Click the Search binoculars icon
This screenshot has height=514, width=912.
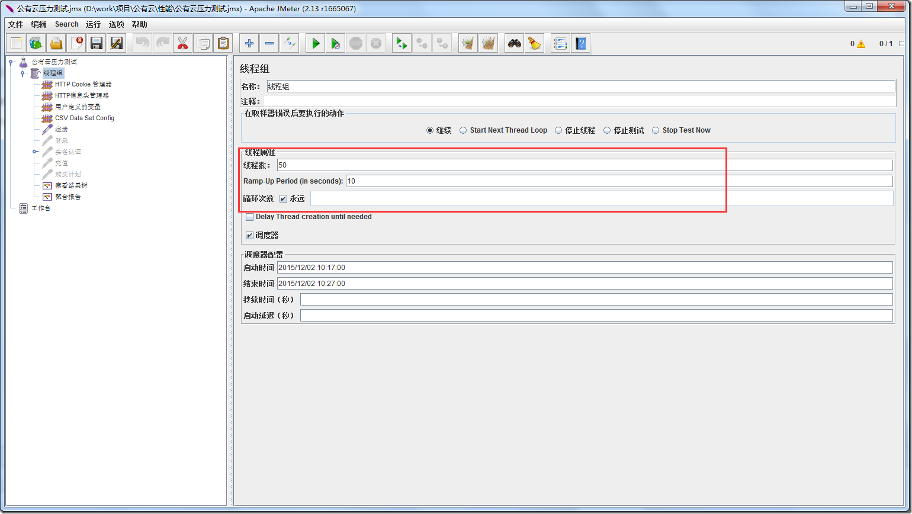[x=515, y=43]
